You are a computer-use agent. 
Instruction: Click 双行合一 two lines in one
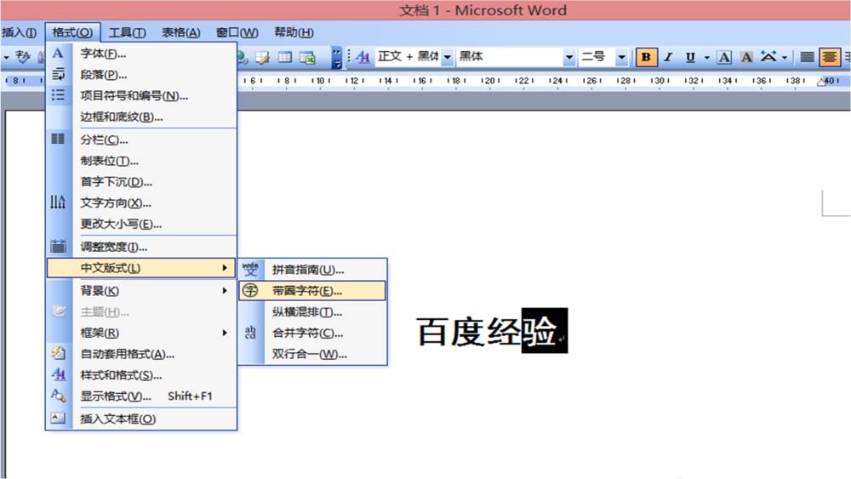coord(309,355)
